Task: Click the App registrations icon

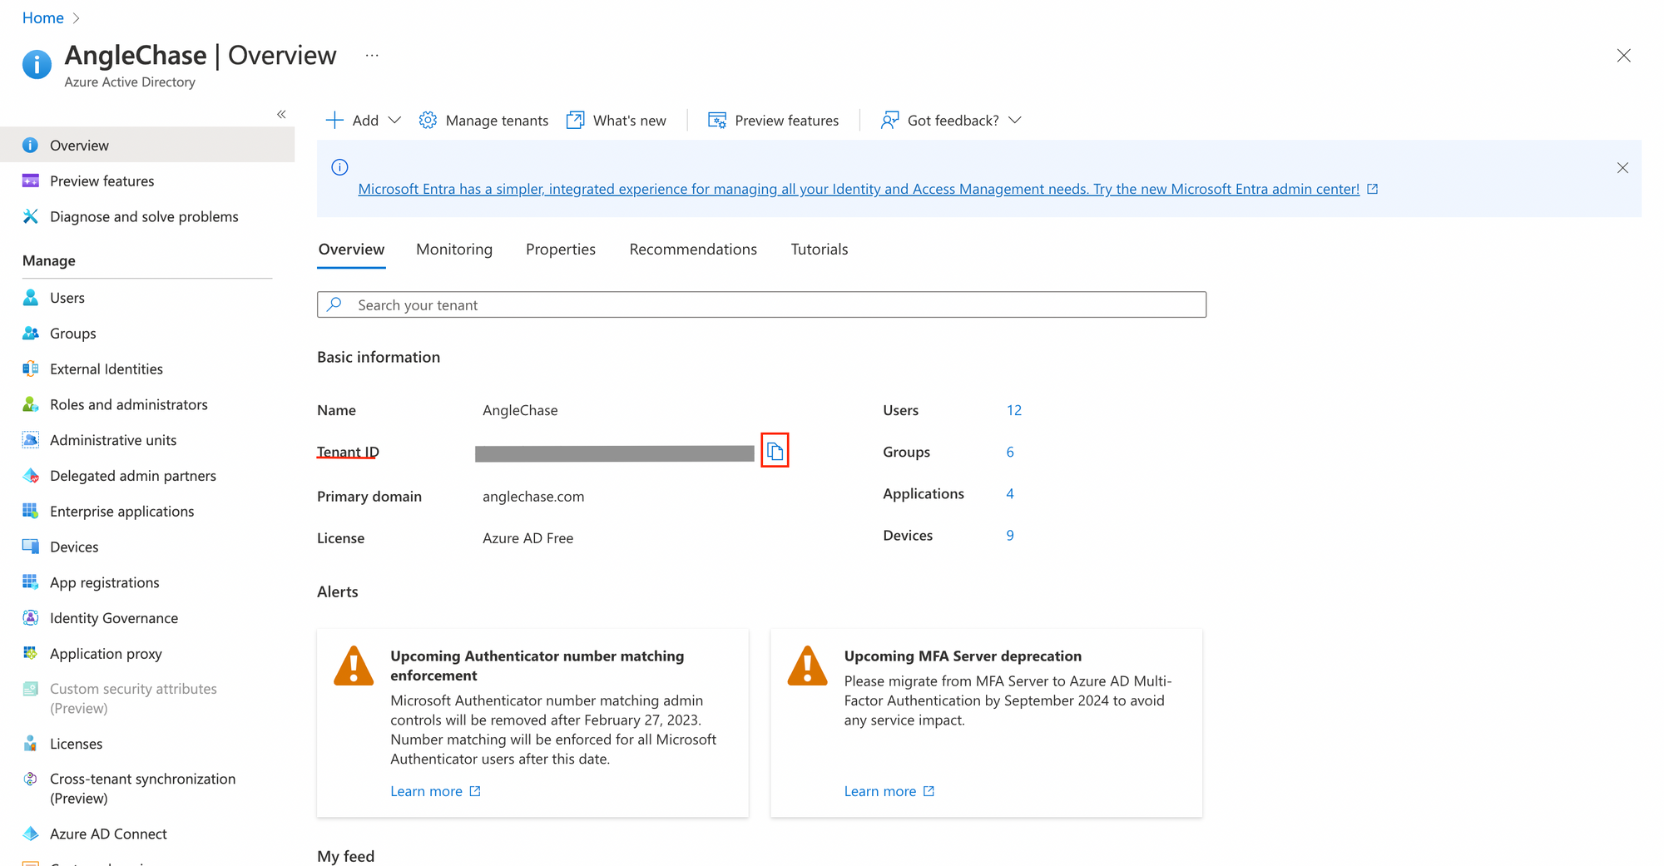Action: pos(31,582)
